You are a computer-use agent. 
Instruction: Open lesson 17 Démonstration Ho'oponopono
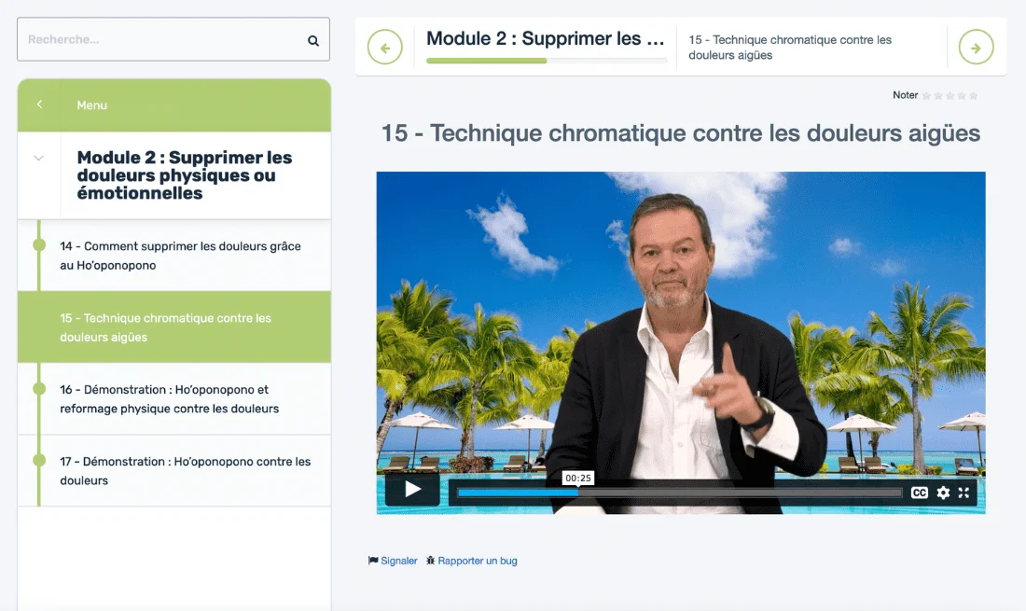tap(174, 470)
